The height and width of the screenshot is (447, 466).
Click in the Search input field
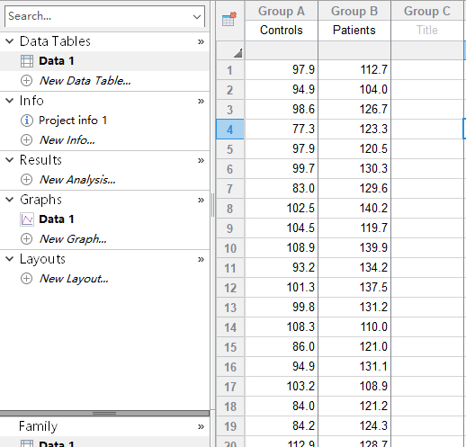coord(99,16)
